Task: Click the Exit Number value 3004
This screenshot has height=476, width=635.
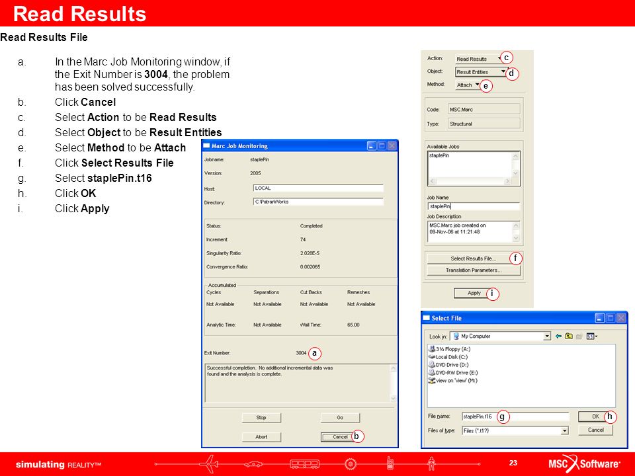Action: point(301,353)
